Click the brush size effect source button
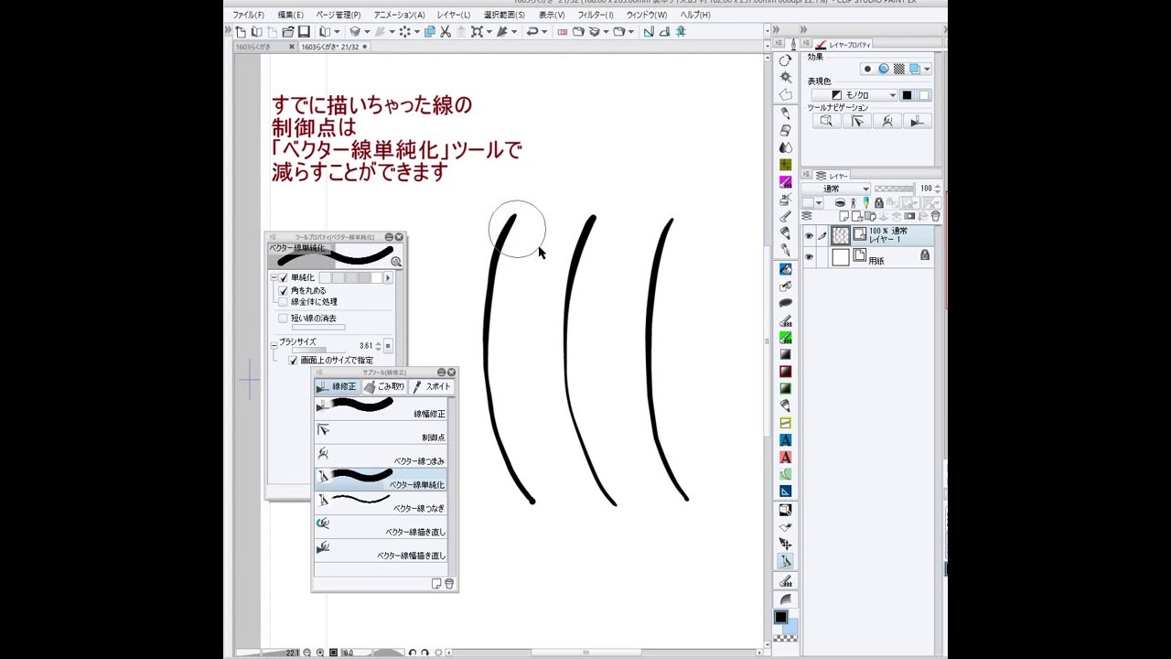Screen dimensions: 1171x659 [x=388, y=346]
